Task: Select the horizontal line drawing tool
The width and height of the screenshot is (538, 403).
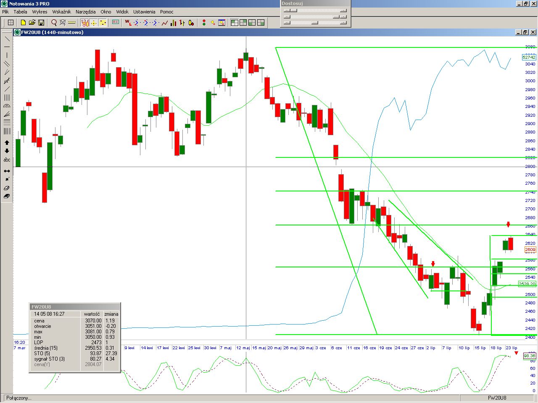Action: pyautogui.click(x=7, y=47)
